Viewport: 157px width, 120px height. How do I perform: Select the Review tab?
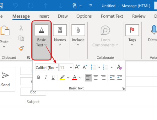(139, 16)
